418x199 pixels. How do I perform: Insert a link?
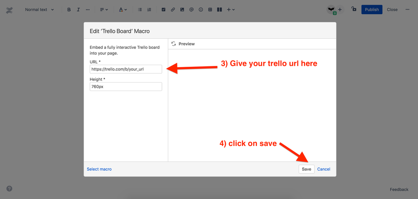pyautogui.click(x=173, y=10)
